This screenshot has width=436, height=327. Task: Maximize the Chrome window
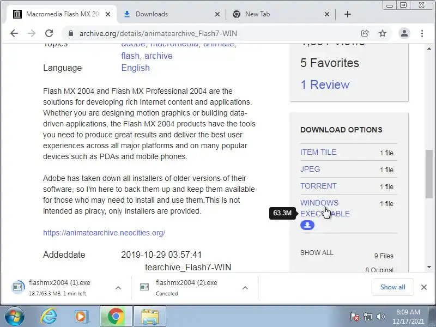(403, 5)
